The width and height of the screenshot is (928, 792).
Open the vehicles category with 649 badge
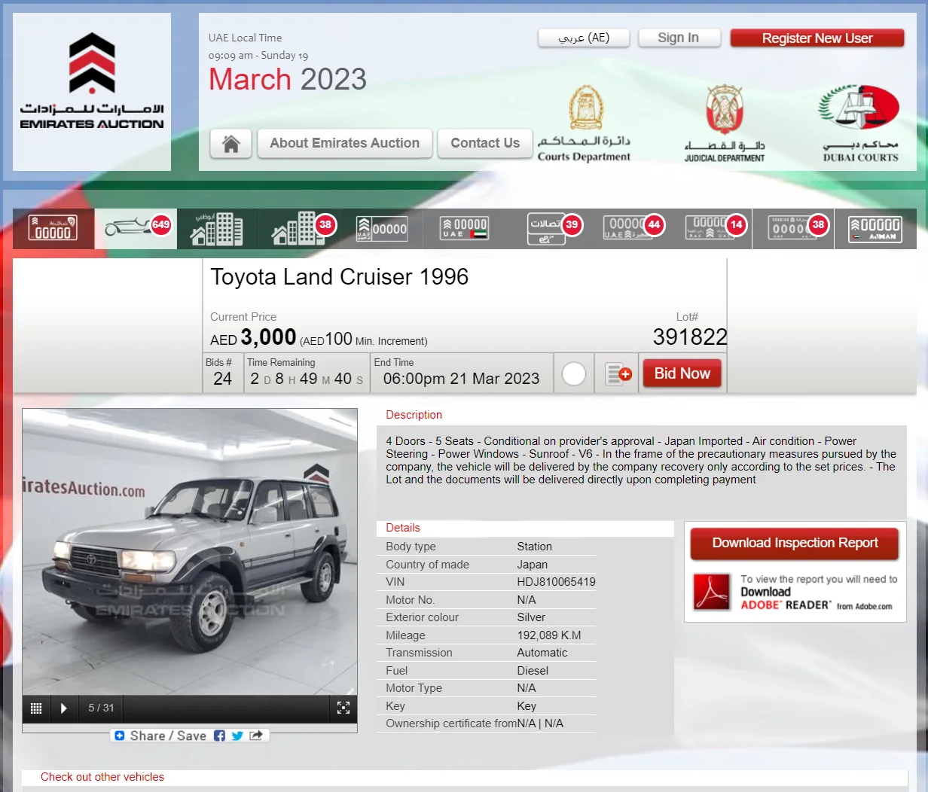point(136,228)
